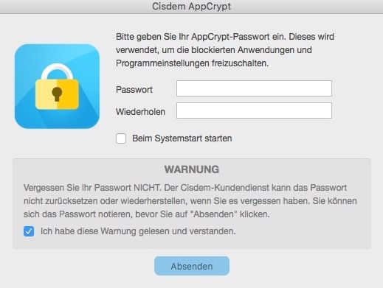Click the blue AppCrypt padlock app icon
The height and width of the screenshot is (288, 383).
57,86
